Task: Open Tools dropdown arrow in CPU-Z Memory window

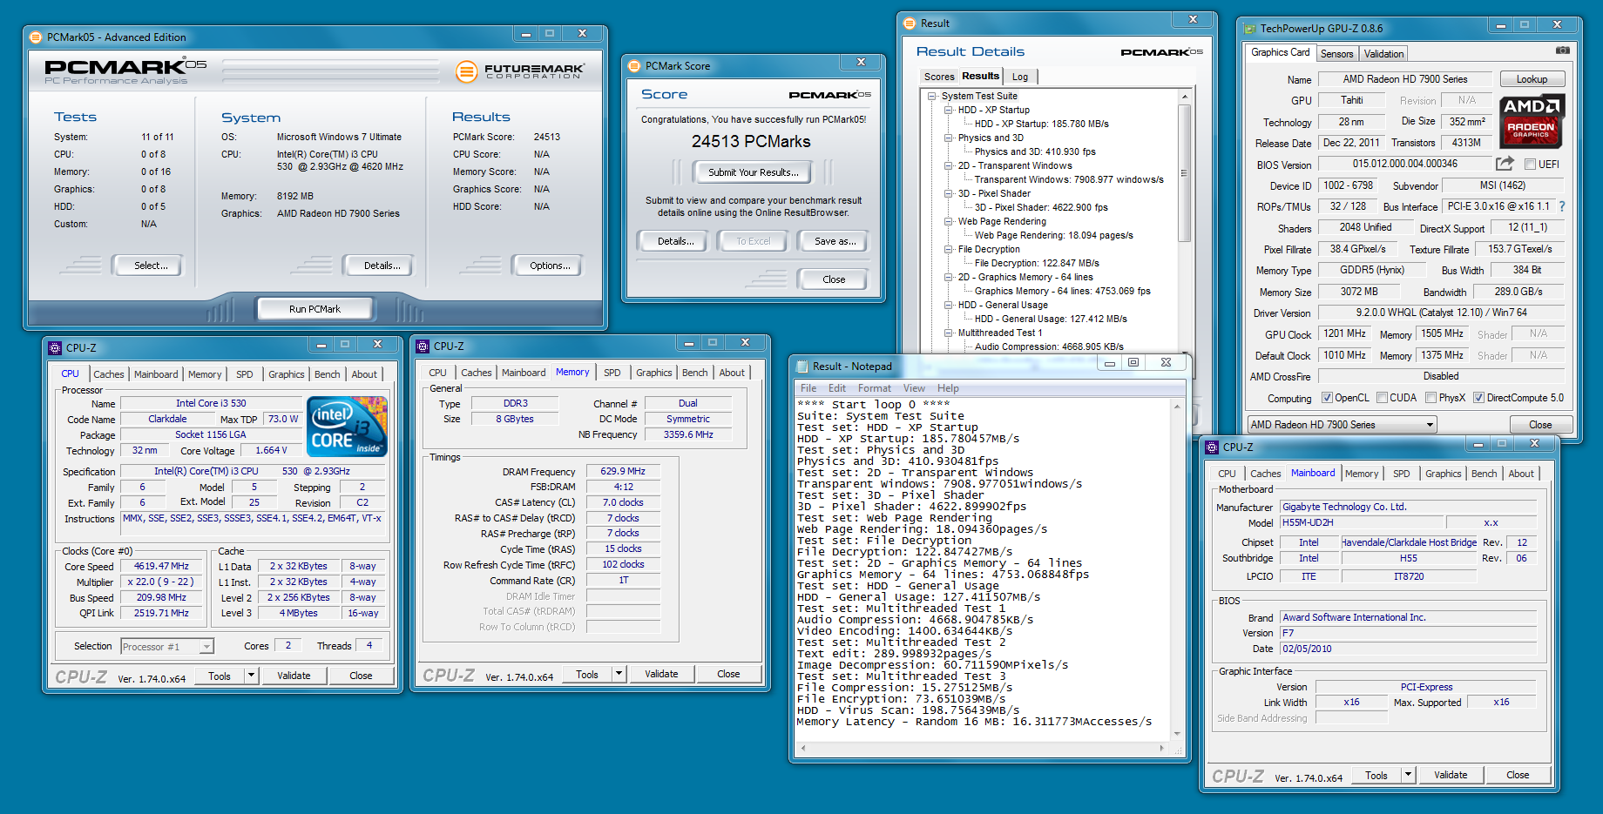Action: pos(619,673)
